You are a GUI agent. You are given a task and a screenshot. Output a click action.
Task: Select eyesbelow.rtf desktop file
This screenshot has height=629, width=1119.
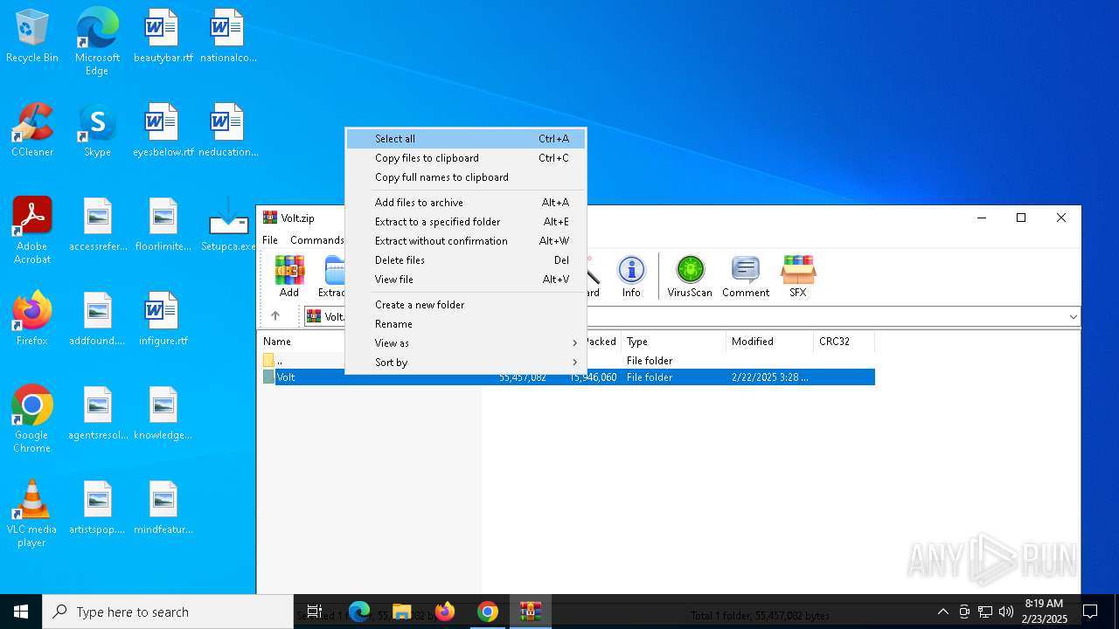(163, 131)
